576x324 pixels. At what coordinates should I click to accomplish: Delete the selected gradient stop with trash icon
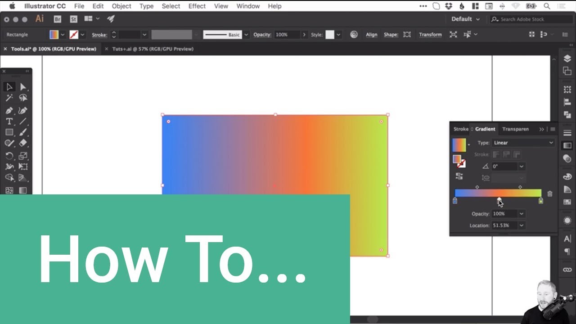[x=549, y=194]
